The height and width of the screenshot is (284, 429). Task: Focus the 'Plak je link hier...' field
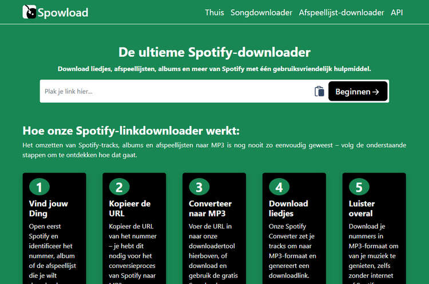click(177, 91)
